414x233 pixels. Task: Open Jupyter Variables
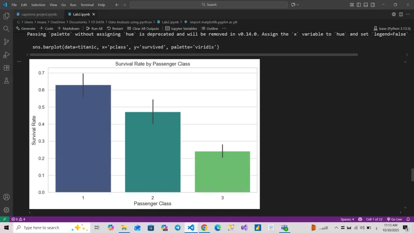[x=181, y=29]
